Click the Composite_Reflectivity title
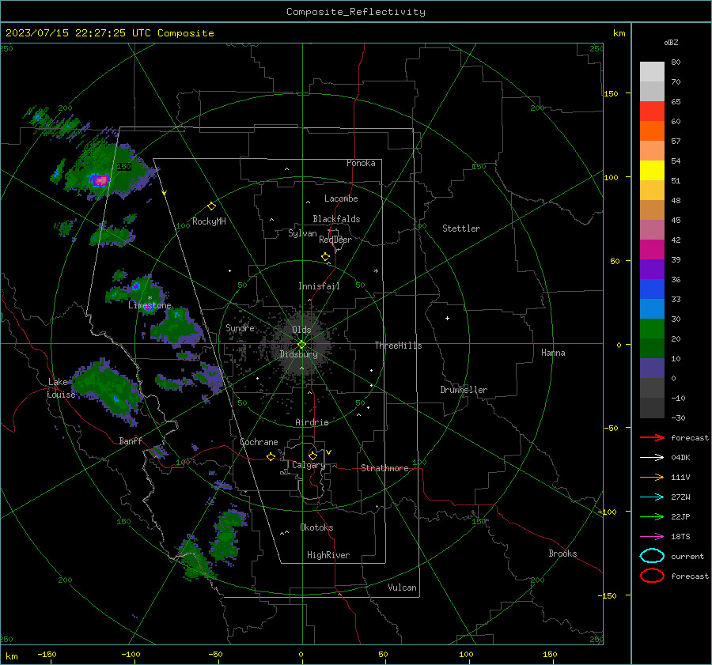This screenshot has width=712, height=665. [x=356, y=12]
